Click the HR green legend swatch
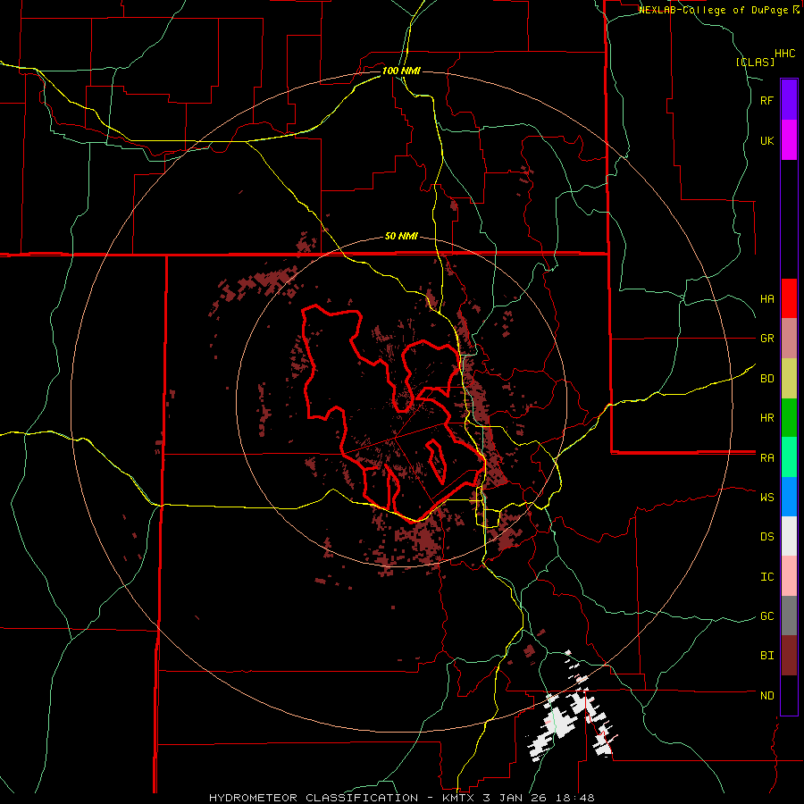The width and height of the screenshot is (804, 804). 789,418
